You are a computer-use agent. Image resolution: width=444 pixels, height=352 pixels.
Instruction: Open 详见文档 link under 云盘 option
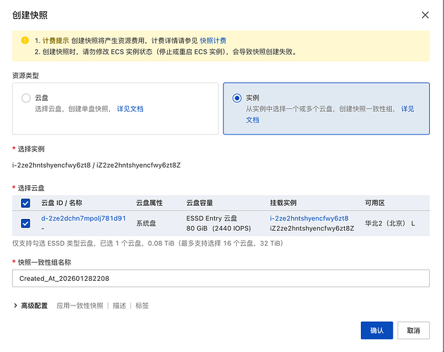(130, 109)
